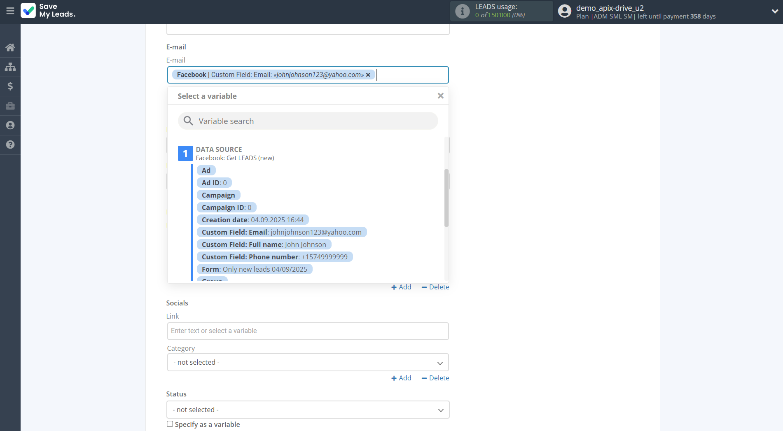783x431 pixels.
Task: Remove the Facebook Email variable tag
Action: pyautogui.click(x=368, y=75)
